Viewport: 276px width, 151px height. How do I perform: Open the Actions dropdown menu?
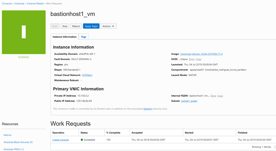coord(109,26)
